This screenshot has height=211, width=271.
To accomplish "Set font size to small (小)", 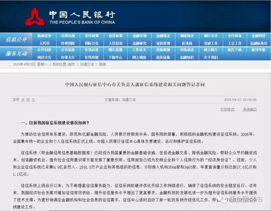I will point(33,100).
